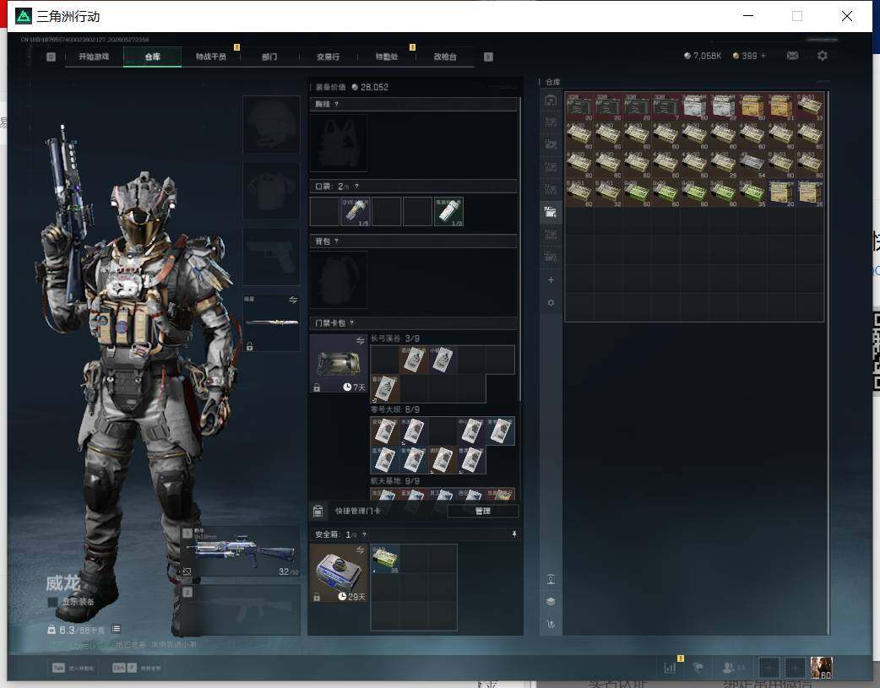This screenshot has height=688, width=880.
Task: Select the backpack empty slot
Action: [339, 279]
